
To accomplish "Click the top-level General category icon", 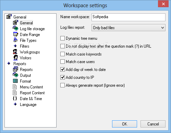I will point(9,16).
